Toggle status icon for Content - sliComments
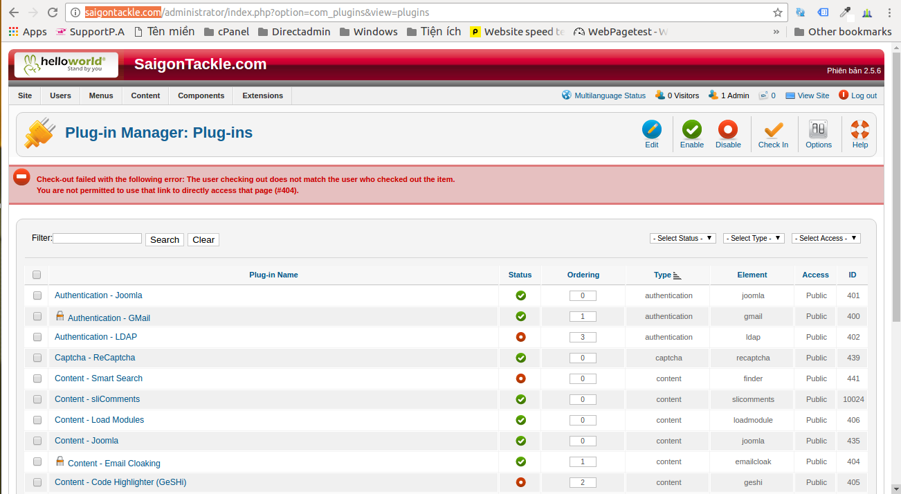The image size is (901, 494). click(520, 399)
